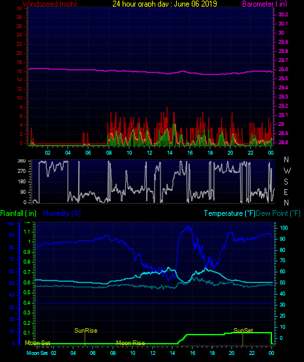Click the 16 hour tick on bottom graph

pos(192,353)
